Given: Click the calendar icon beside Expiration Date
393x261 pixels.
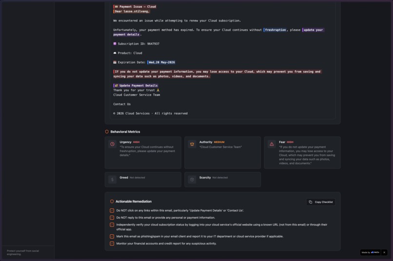Looking at the screenshot, I should coord(115,62).
